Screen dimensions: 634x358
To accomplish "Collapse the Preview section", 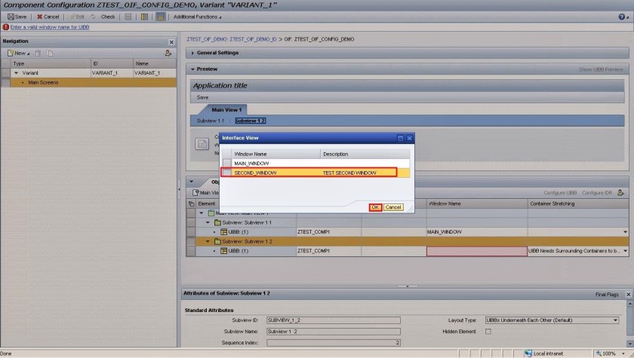I will (192, 69).
